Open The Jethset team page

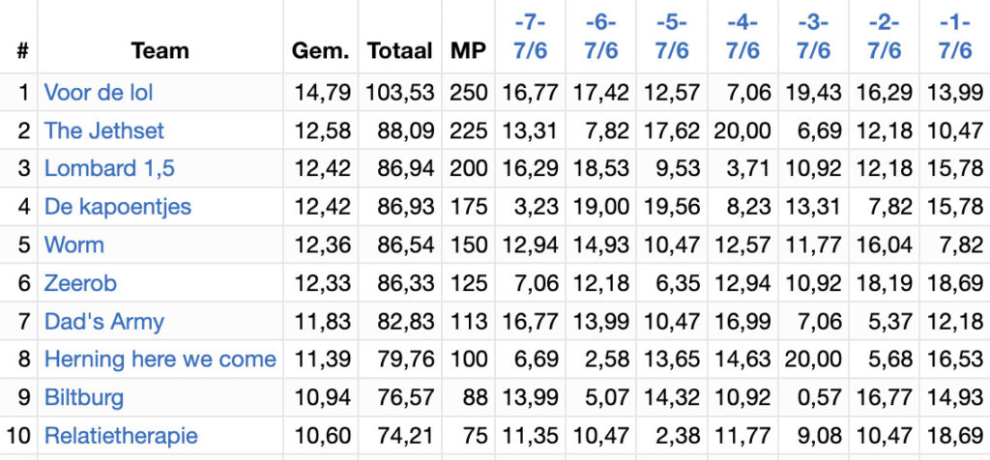click(104, 130)
